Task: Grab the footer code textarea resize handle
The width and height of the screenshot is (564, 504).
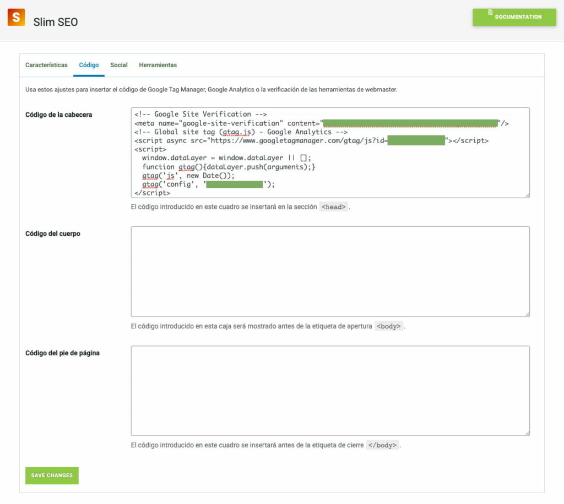Action: (527, 433)
